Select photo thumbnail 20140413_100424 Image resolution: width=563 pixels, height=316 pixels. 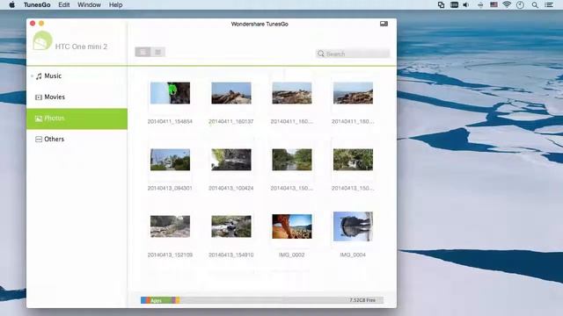231,160
